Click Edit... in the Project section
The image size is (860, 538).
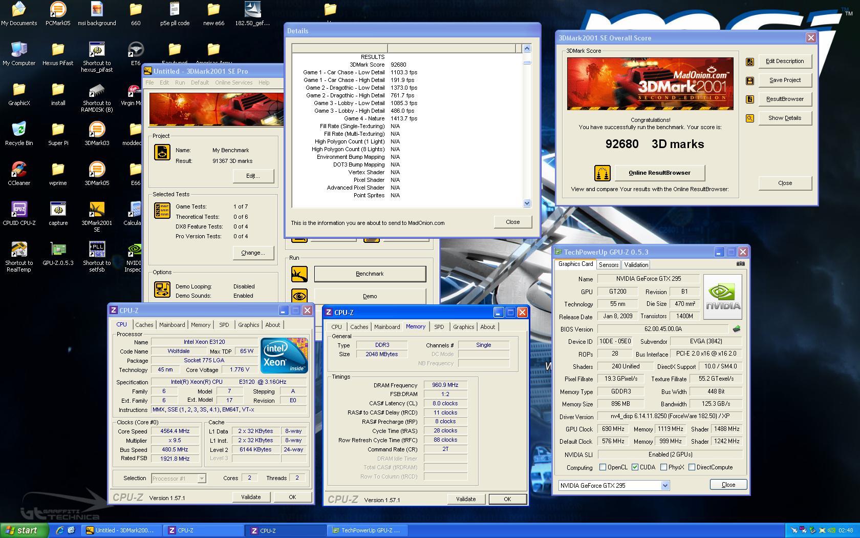[x=253, y=176]
